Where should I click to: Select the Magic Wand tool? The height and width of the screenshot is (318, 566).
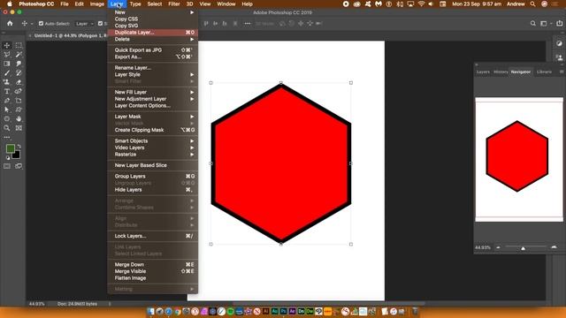coord(19,55)
